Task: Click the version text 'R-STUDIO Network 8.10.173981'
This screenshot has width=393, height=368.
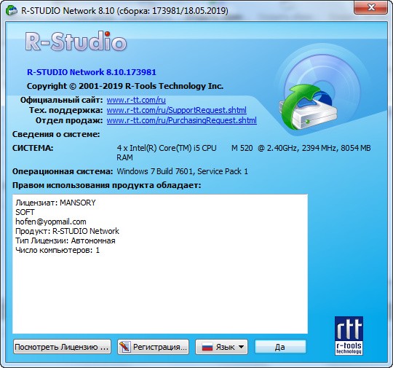Action: point(92,72)
